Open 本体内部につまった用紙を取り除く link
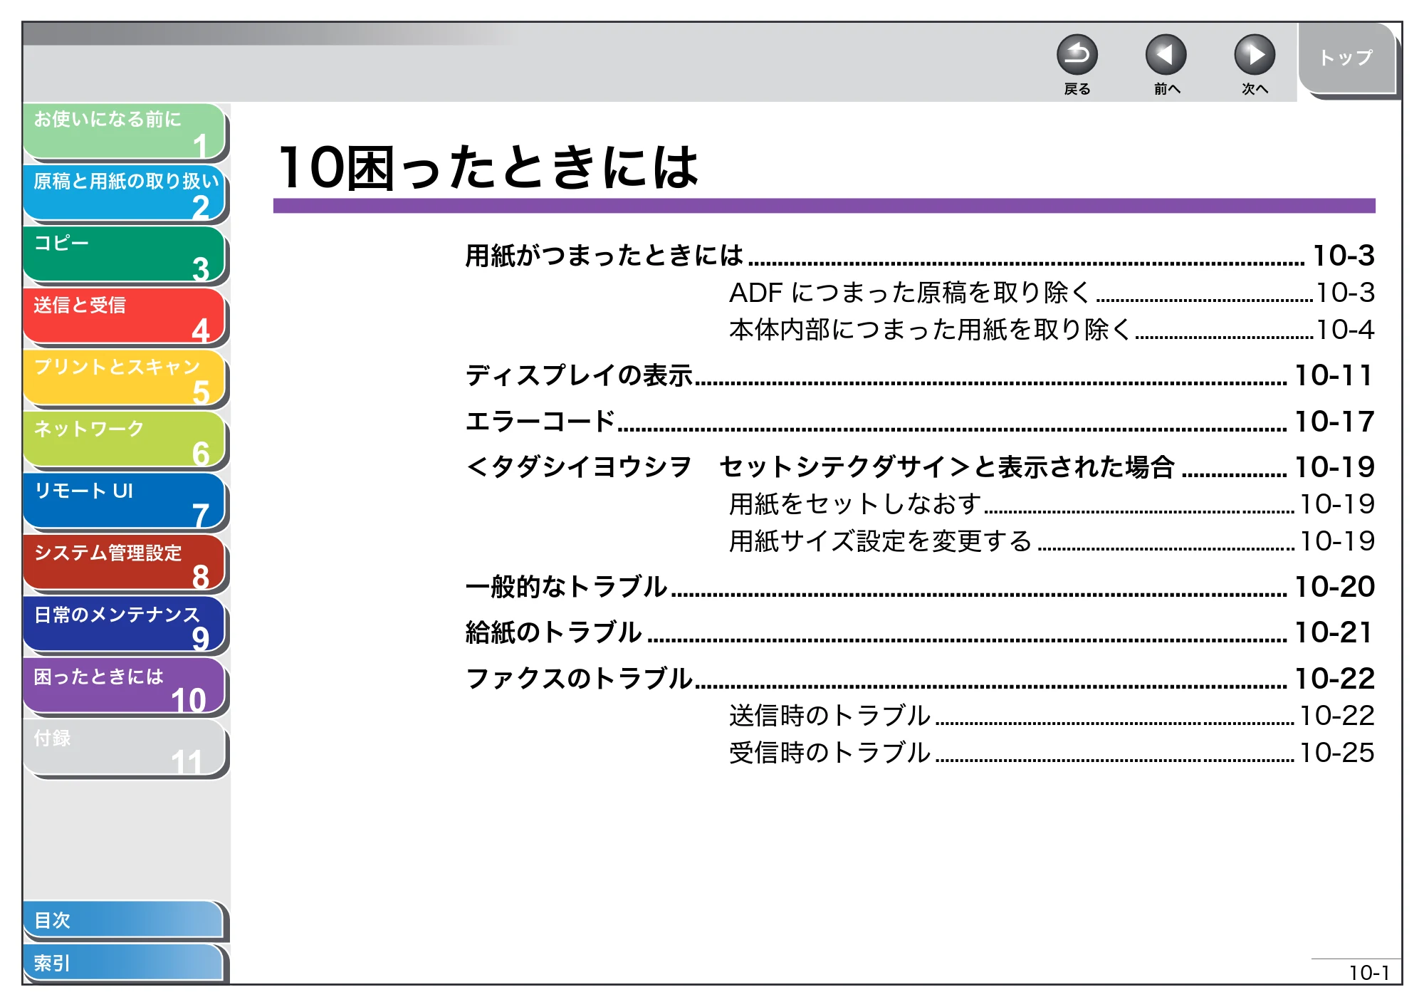Viewport: 1424px width, 1007px height. tap(1052, 330)
